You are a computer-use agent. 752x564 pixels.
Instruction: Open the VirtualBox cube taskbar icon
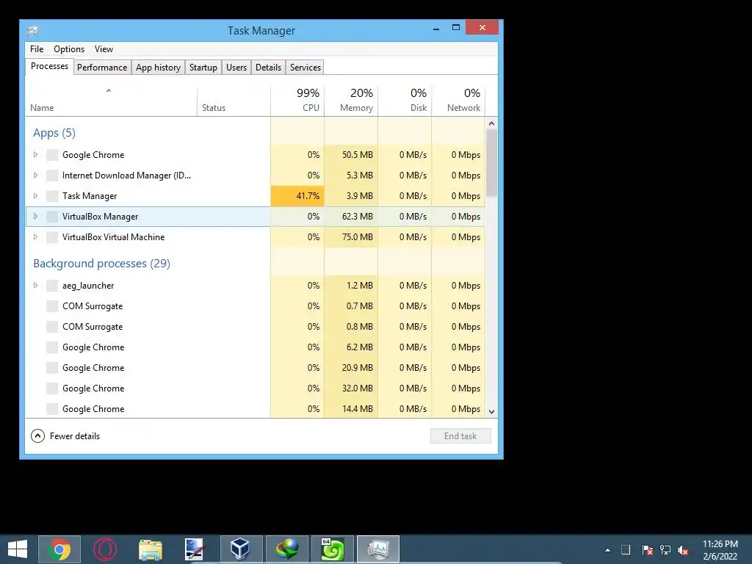(x=241, y=549)
